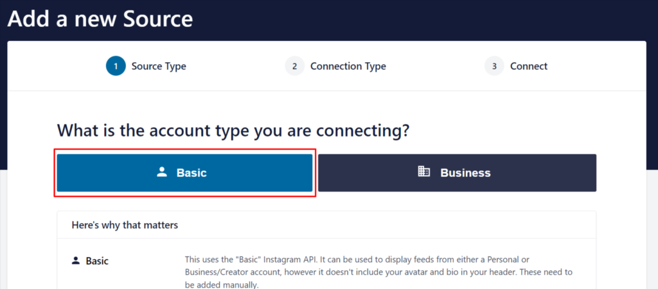Click the step 2 number circle
The height and width of the screenshot is (289, 658).
coord(294,66)
